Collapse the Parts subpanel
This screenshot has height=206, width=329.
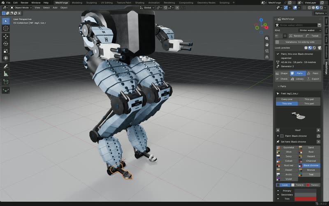point(279,87)
